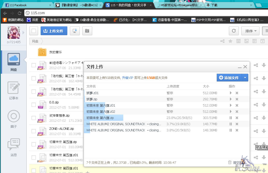Pause upload of 初音未來 第六彈.zip
The width and height of the screenshot is (268, 173).
tap(231, 118)
